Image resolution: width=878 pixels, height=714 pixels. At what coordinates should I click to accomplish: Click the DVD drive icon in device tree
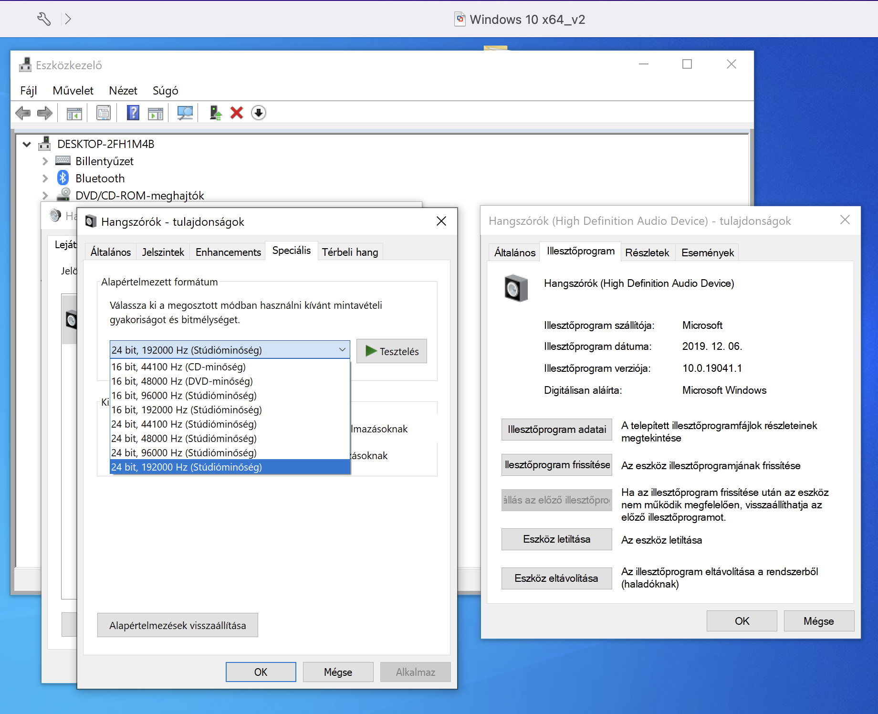click(x=63, y=195)
